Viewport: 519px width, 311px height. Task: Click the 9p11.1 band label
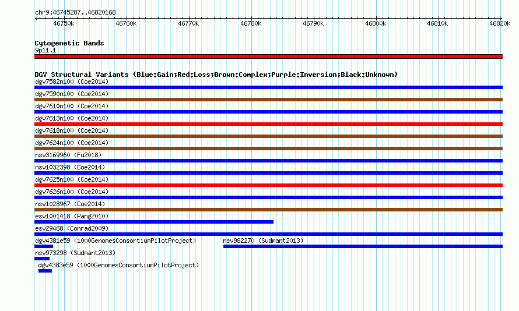coord(45,50)
